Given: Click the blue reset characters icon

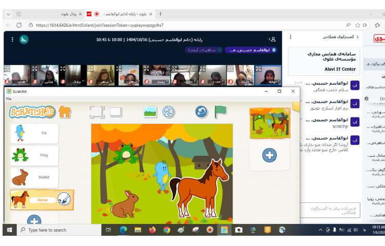Looking at the screenshot, I should click(x=201, y=111).
